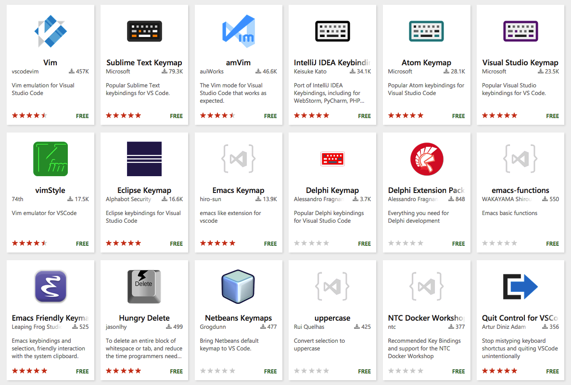Open the Emacs Friendly Keymap purple icon

51,287
